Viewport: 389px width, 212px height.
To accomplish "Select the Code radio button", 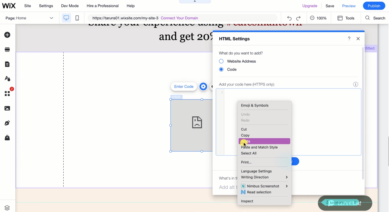I will [x=221, y=69].
